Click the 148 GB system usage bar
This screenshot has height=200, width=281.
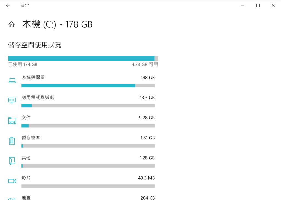[x=88, y=86]
